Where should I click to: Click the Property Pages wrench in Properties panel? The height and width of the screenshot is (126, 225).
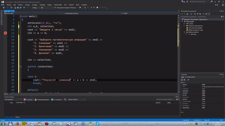(x=188, y=80)
